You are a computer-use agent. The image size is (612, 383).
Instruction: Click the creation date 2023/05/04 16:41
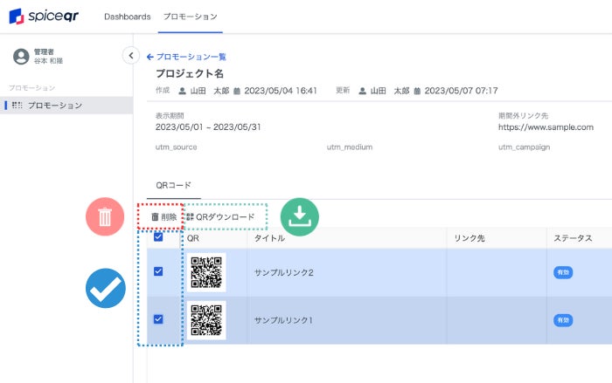(281, 91)
